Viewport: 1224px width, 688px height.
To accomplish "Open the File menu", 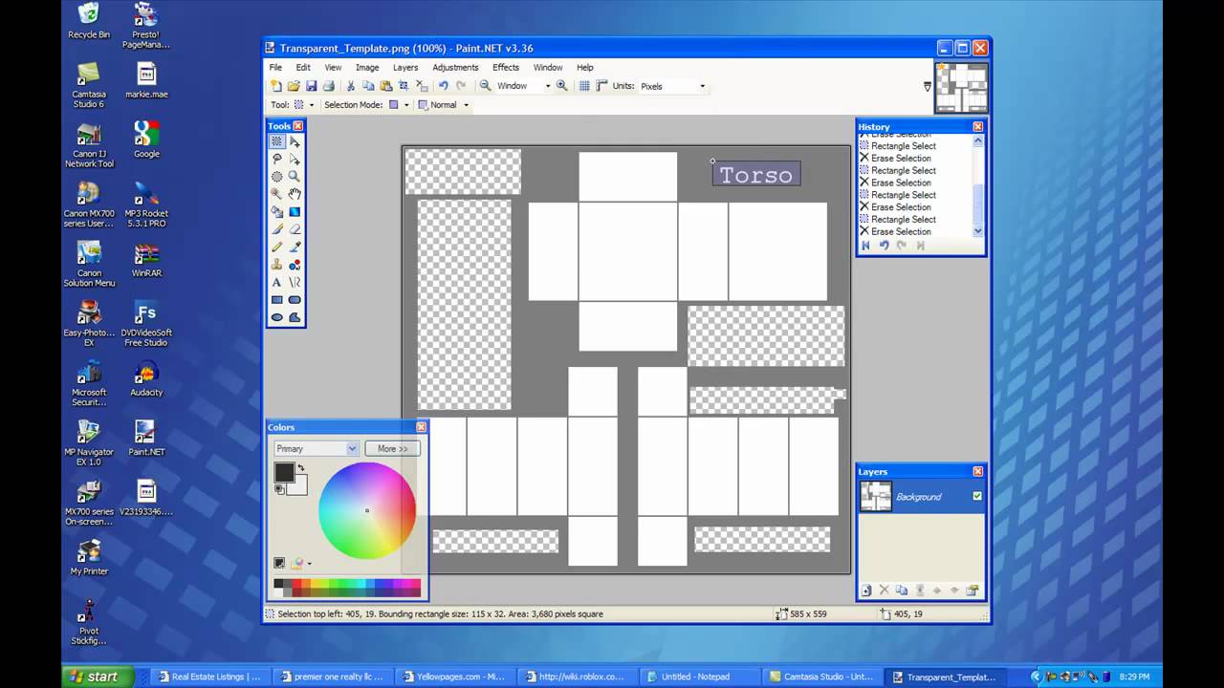I will pyautogui.click(x=275, y=68).
